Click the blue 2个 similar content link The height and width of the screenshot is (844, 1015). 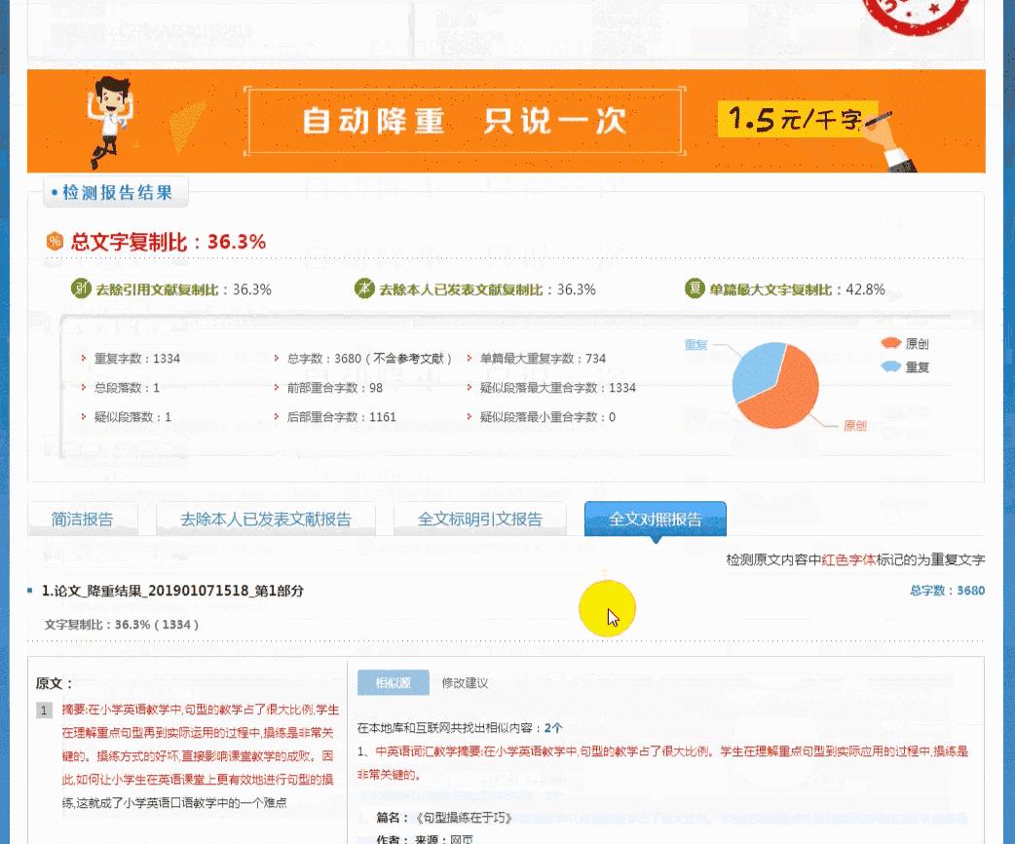pos(554,728)
